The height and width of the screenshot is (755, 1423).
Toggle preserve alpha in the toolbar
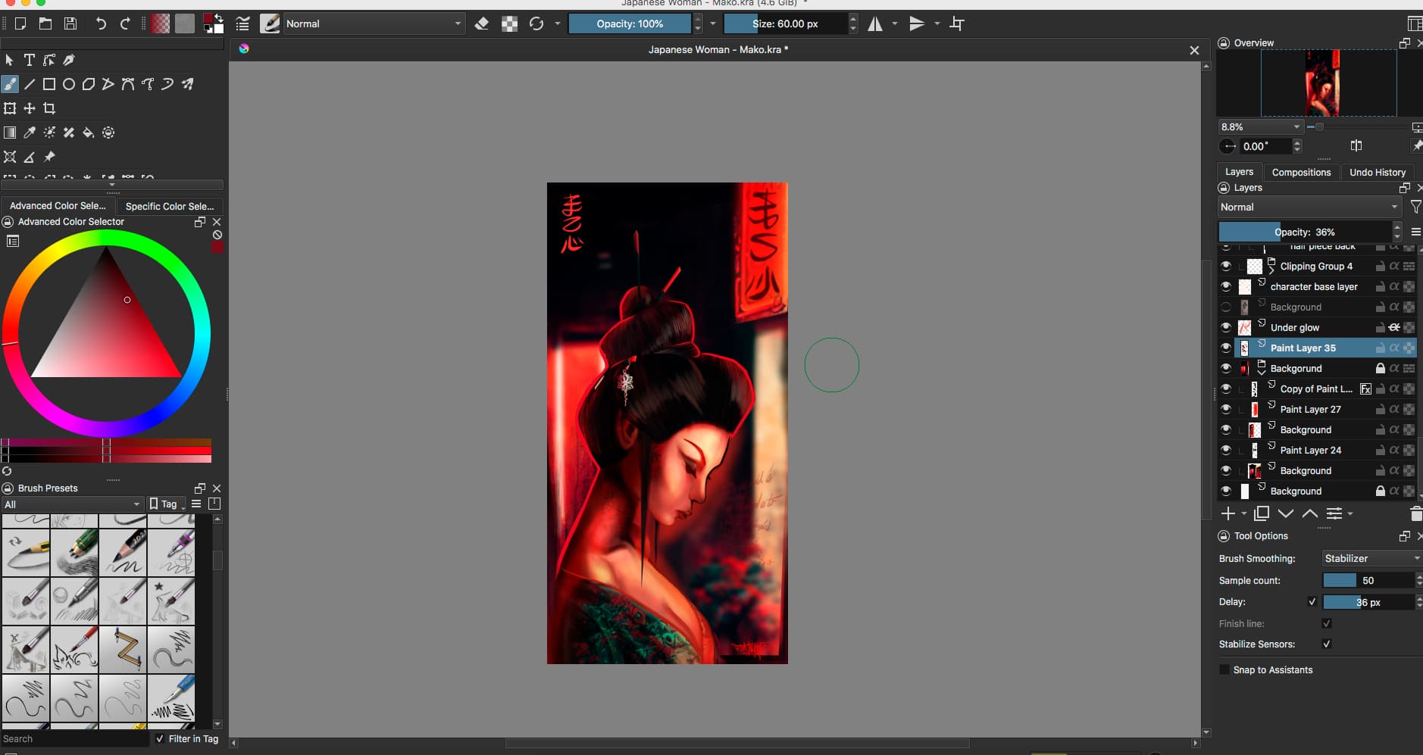pos(509,23)
